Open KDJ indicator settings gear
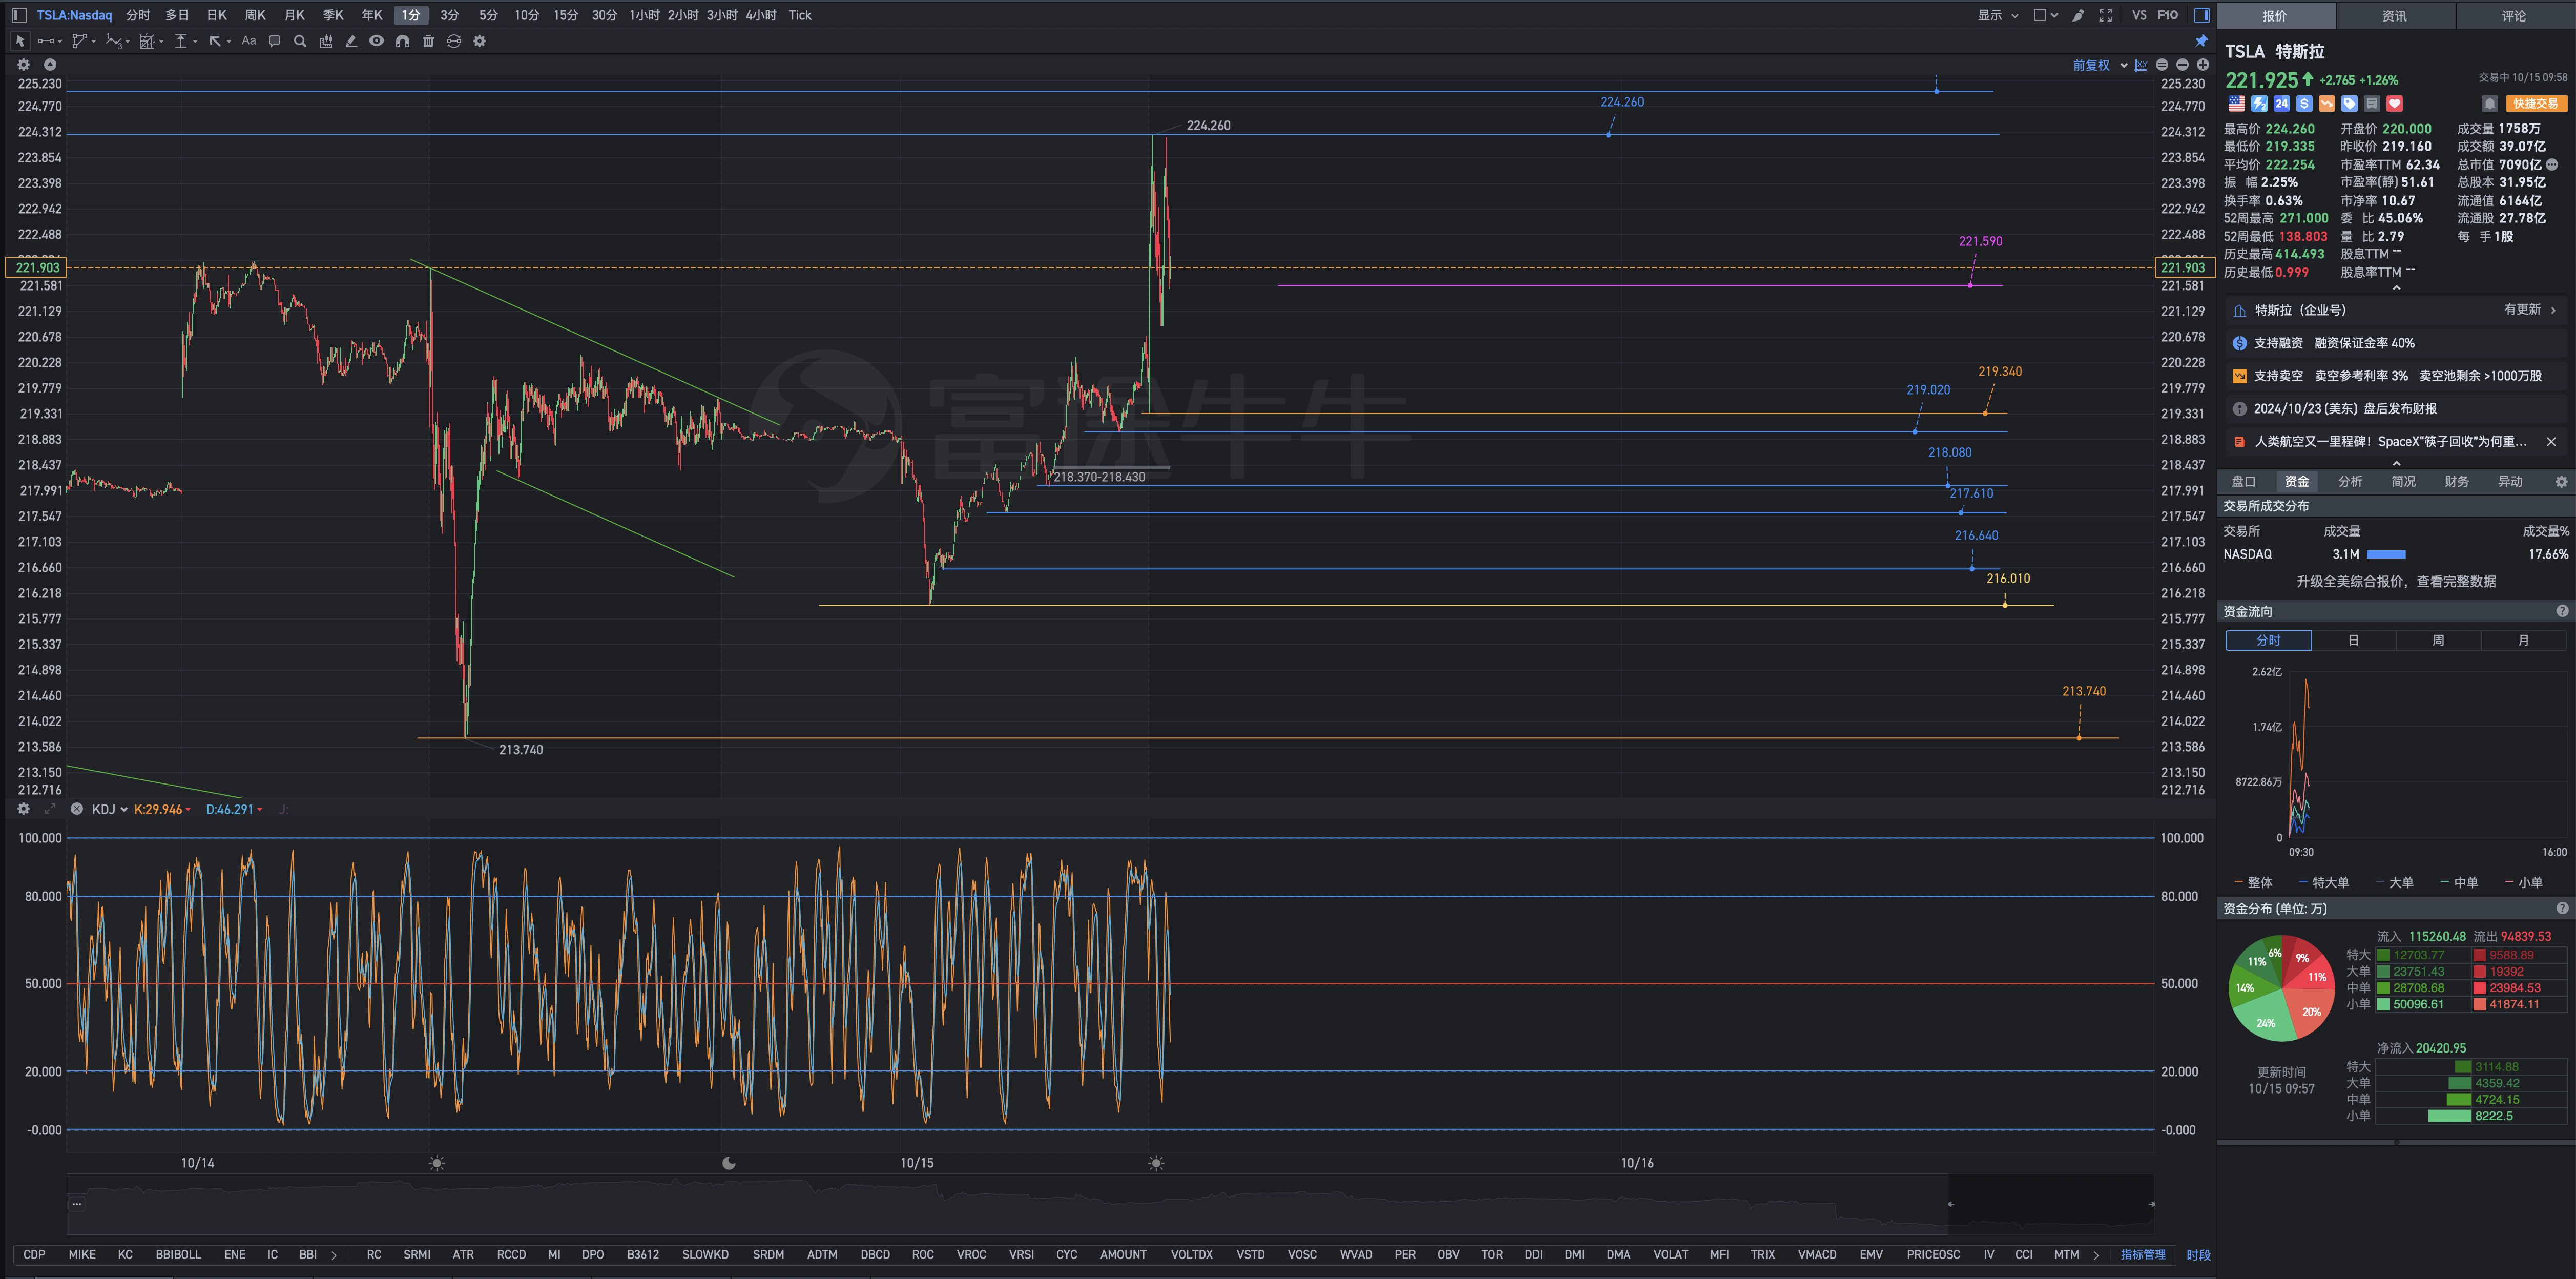 click(x=23, y=809)
